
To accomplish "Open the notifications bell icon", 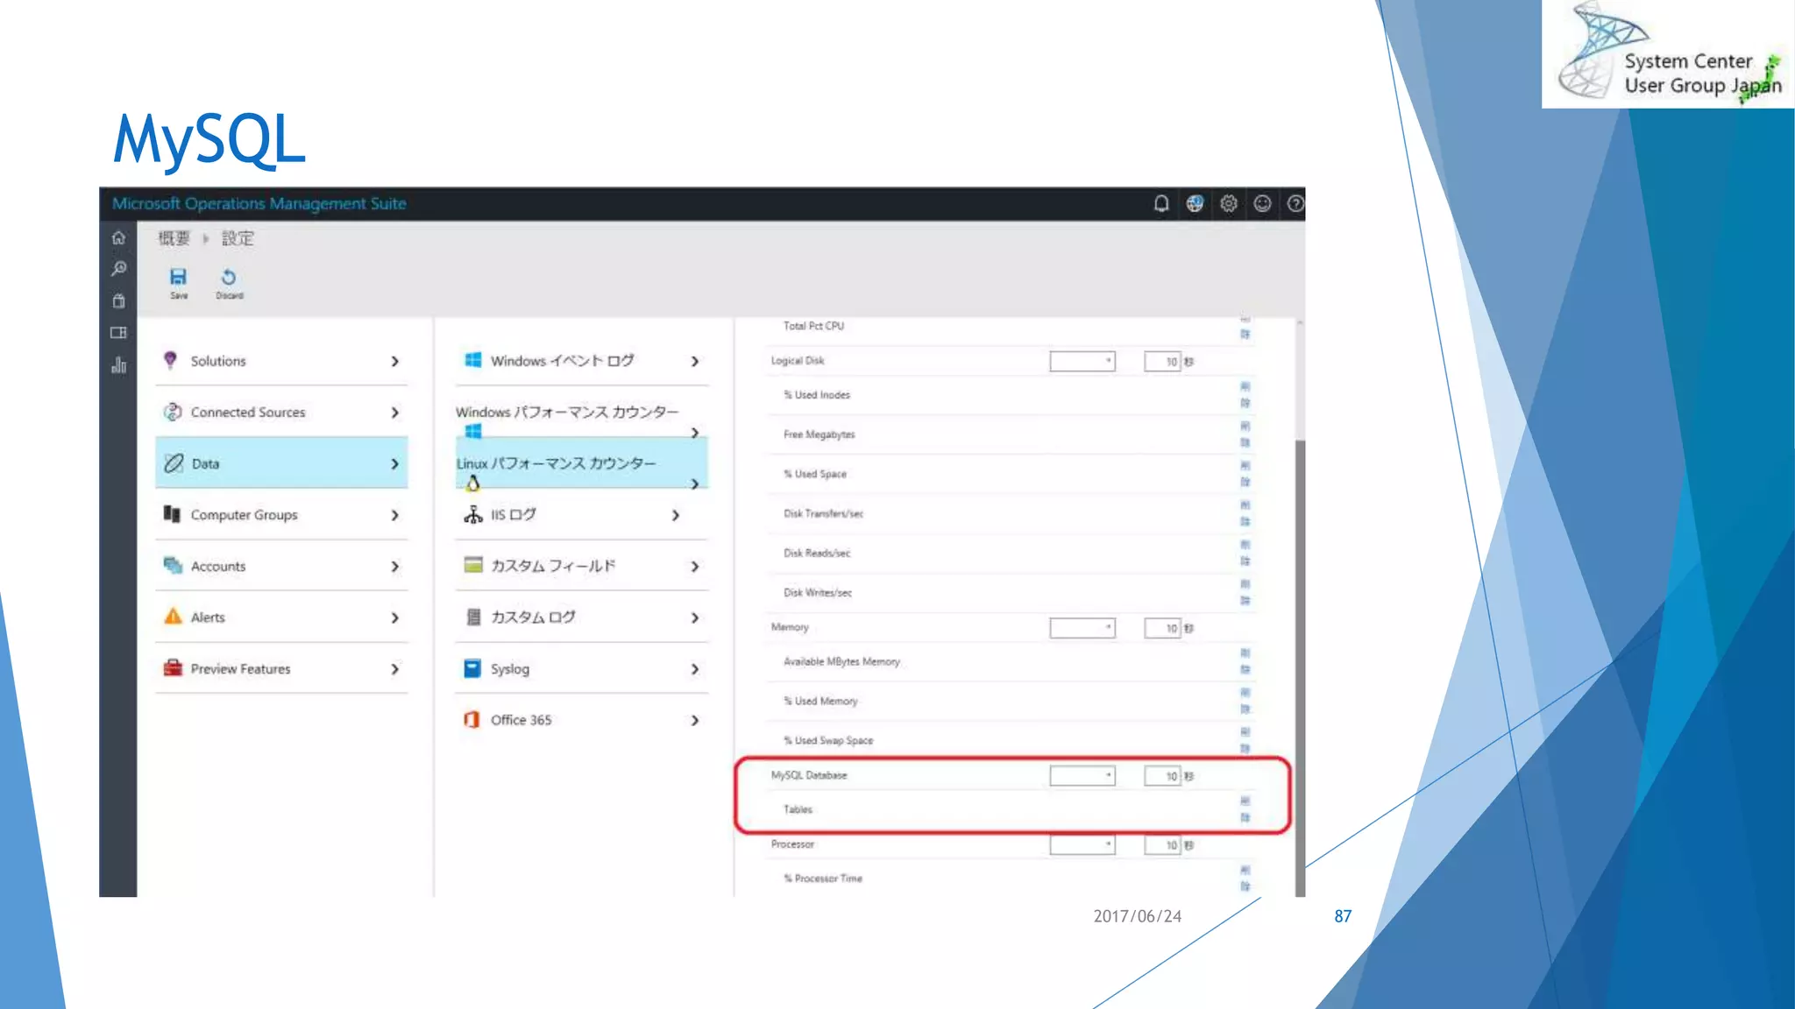I will (x=1161, y=204).
